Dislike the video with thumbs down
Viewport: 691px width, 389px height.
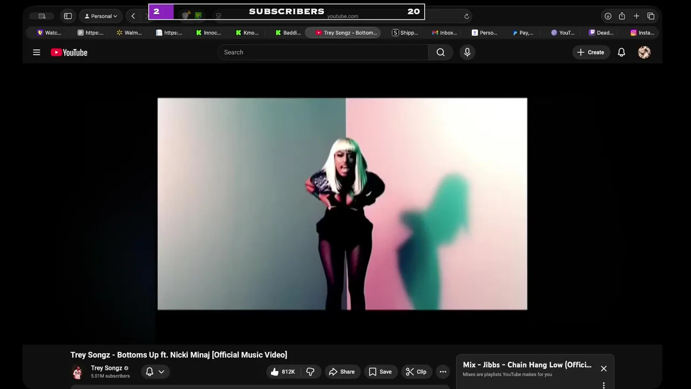pos(310,372)
